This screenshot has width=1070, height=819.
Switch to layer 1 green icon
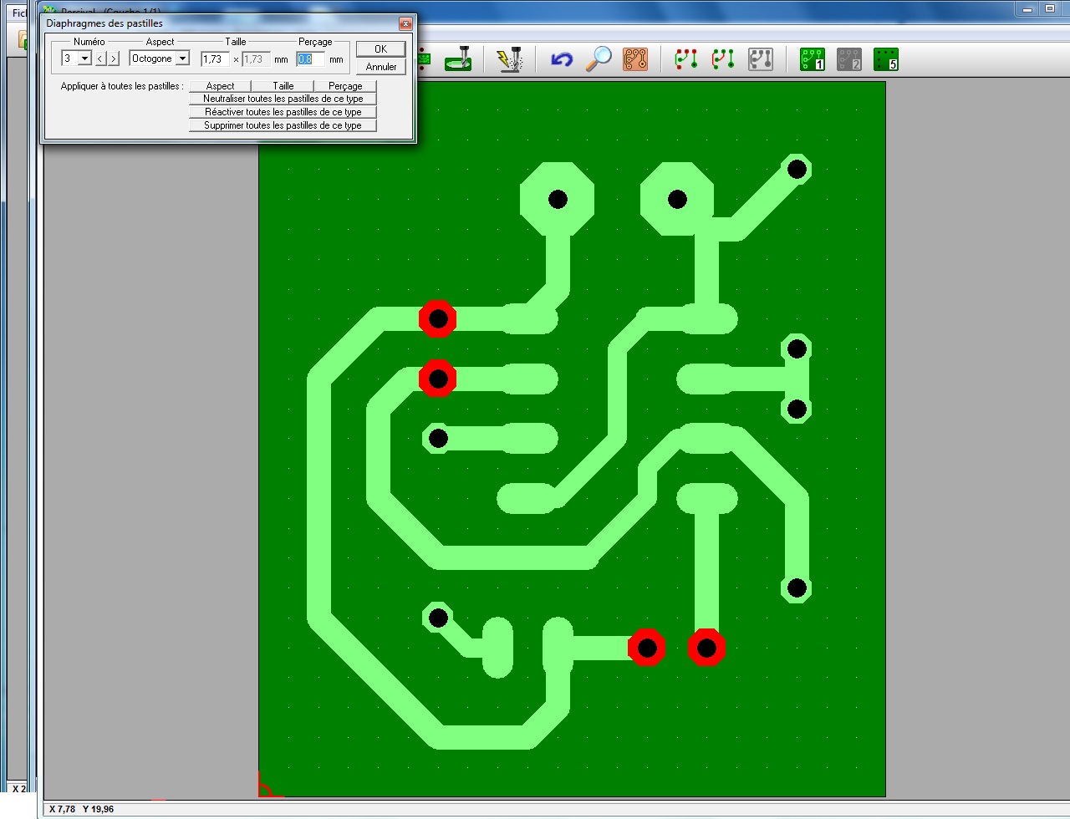[x=813, y=59]
